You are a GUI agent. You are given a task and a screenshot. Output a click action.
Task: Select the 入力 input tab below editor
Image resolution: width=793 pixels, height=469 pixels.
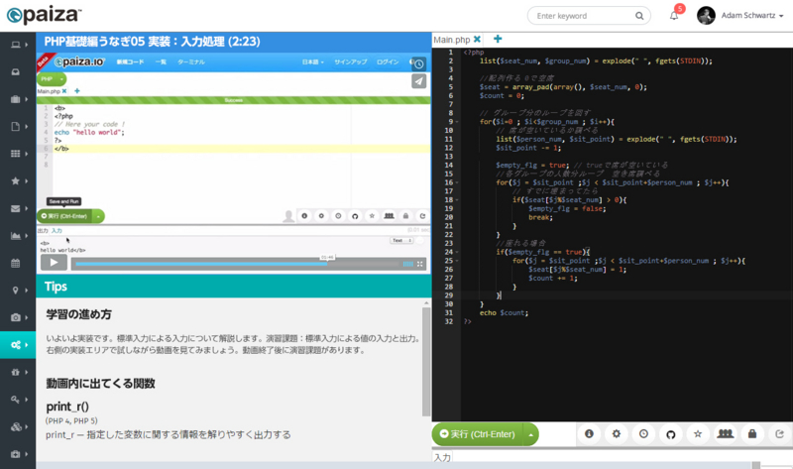tap(442, 457)
